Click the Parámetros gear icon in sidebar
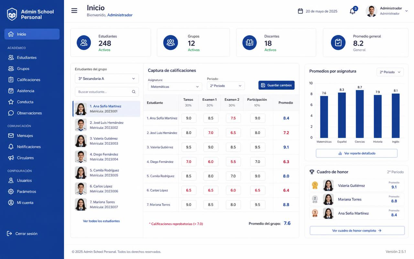 tap(11, 192)
